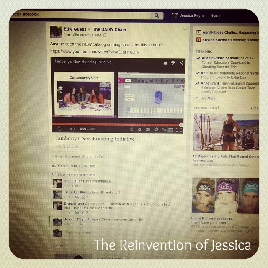Click the Watch Later clock icon

pos(139,129)
